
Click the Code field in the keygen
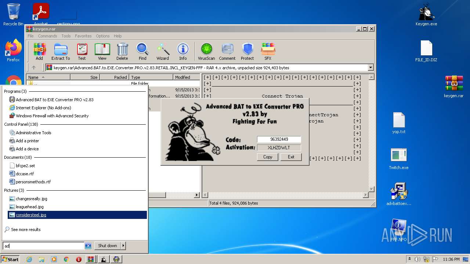(279, 139)
